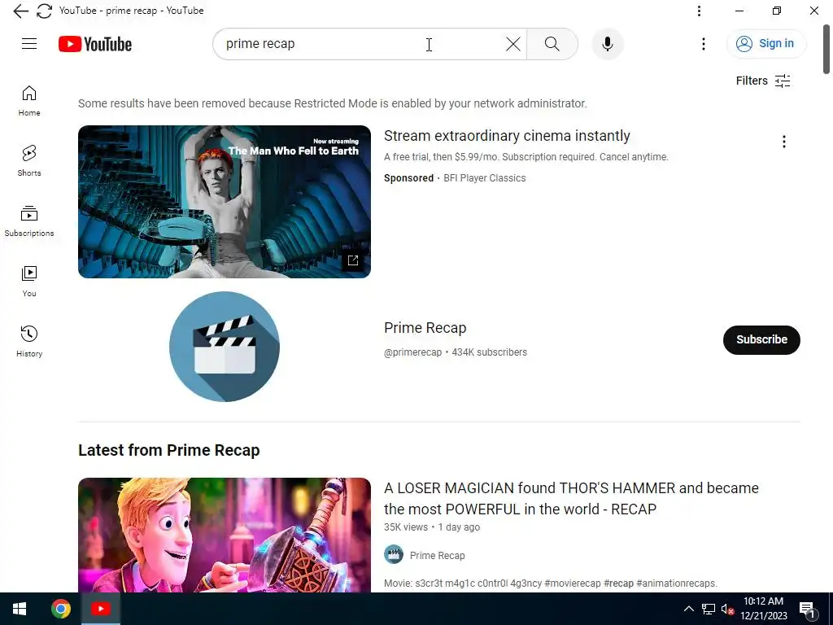Click the muted volume tray icon
The image size is (833, 625).
pos(727,609)
